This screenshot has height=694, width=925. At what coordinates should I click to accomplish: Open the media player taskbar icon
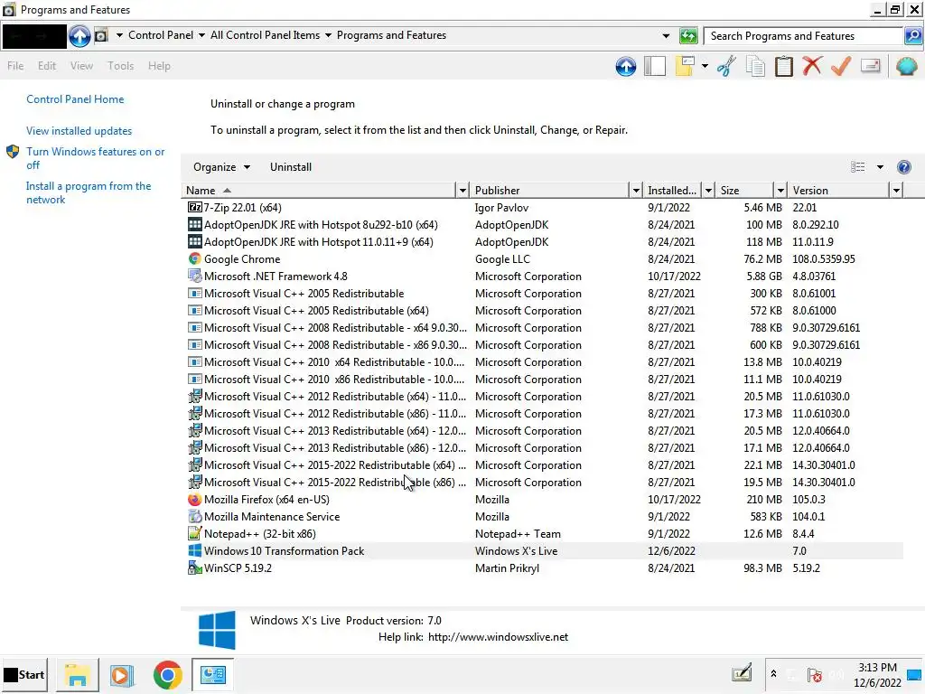pyautogui.click(x=122, y=675)
